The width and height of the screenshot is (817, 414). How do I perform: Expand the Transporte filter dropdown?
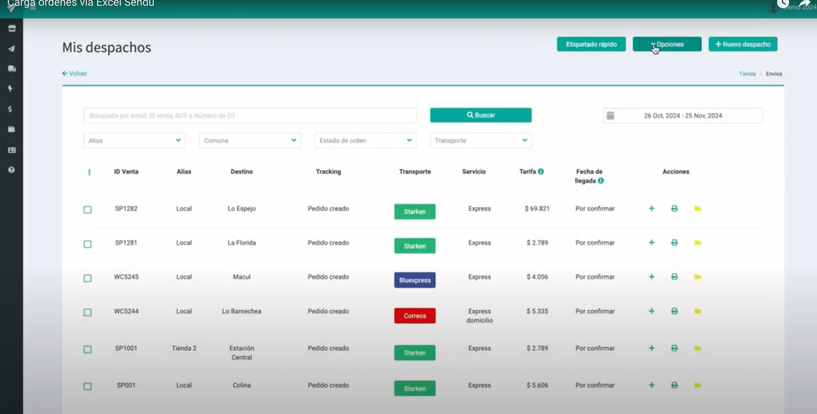click(x=481, y=141)
